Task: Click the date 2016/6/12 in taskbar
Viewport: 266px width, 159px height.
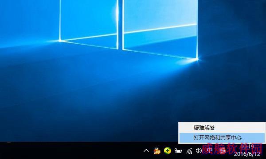Action: (x=247, y=154)
